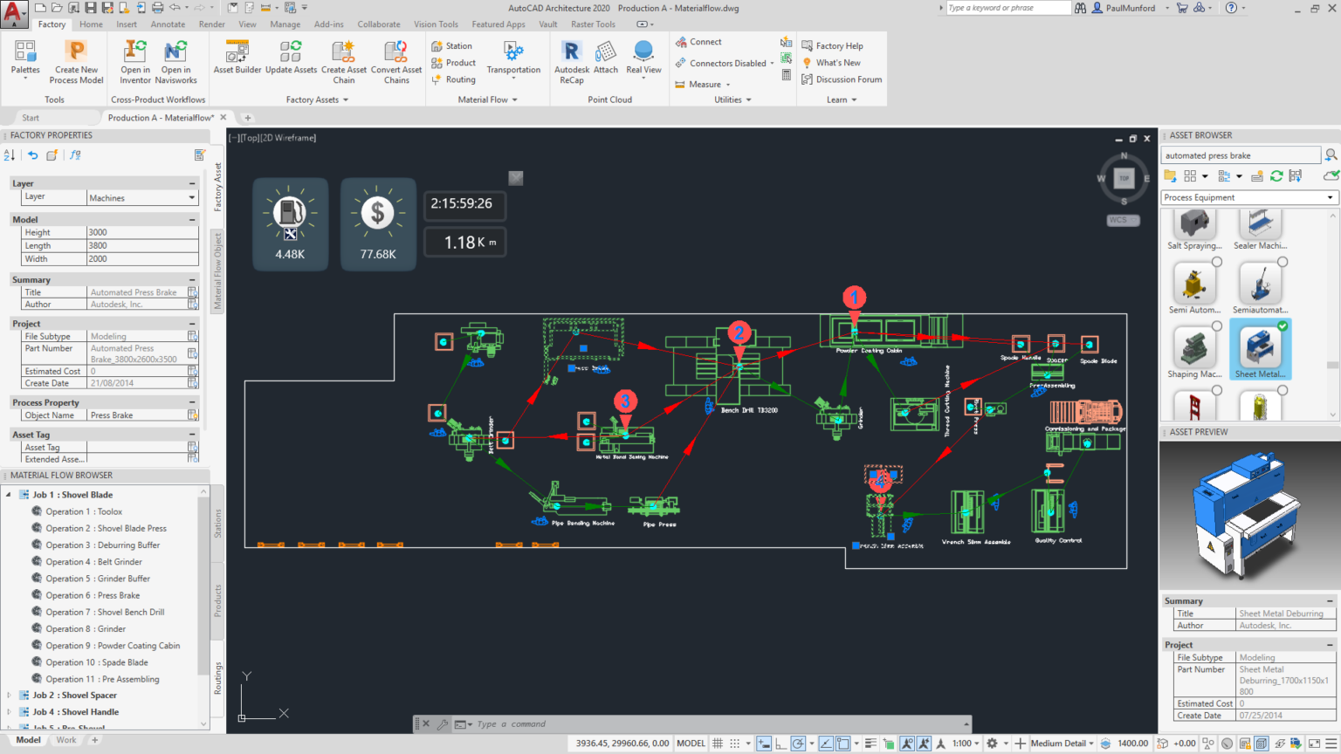Open the Collaborate ribbon tab
The image size is (1341, 754).
pyautogui.click(x=379, y=24)
